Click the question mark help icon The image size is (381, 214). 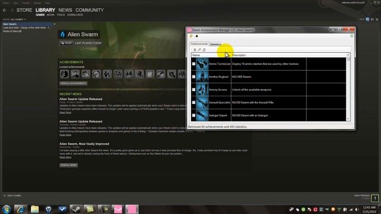375,198
